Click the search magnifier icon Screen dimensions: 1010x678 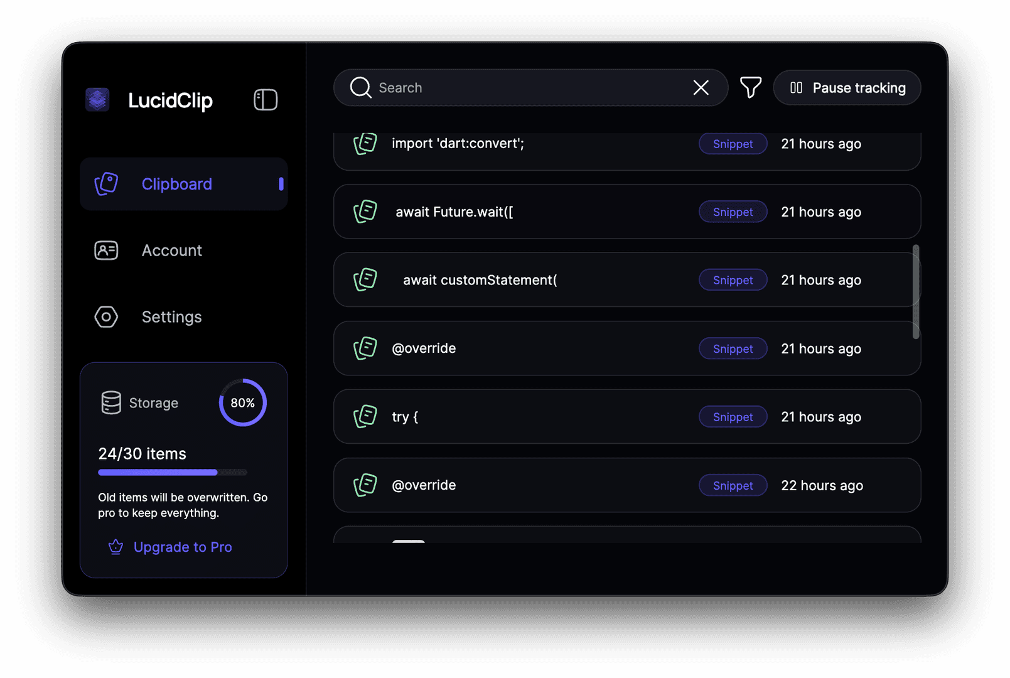[x=360, y=88]
